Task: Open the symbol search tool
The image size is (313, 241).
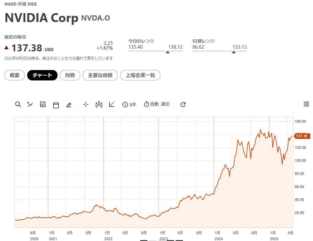Action: tap(18, 104)
